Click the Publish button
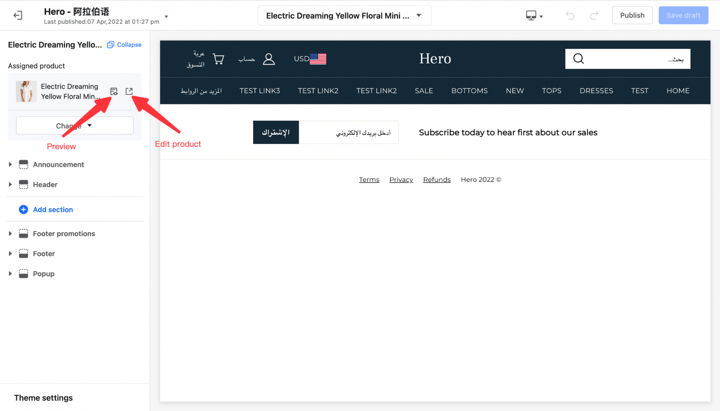 tap(632, 15)
